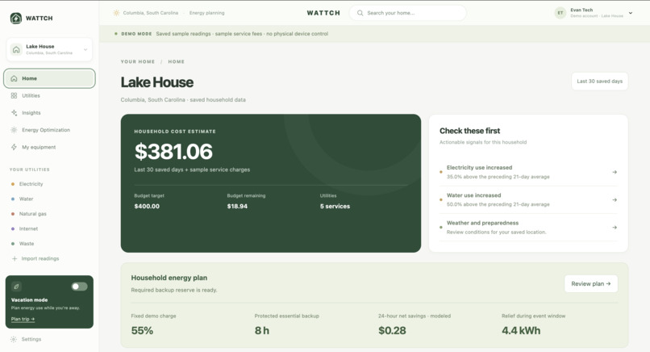Click the Energy Optimization sun icon
This screenshot has height=352, width=650.
14,130
